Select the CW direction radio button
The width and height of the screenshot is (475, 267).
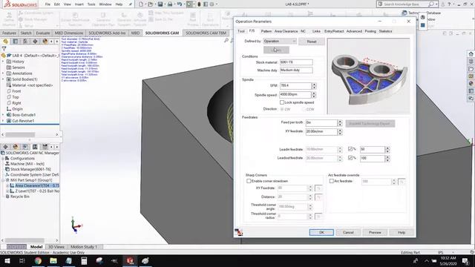282,109
